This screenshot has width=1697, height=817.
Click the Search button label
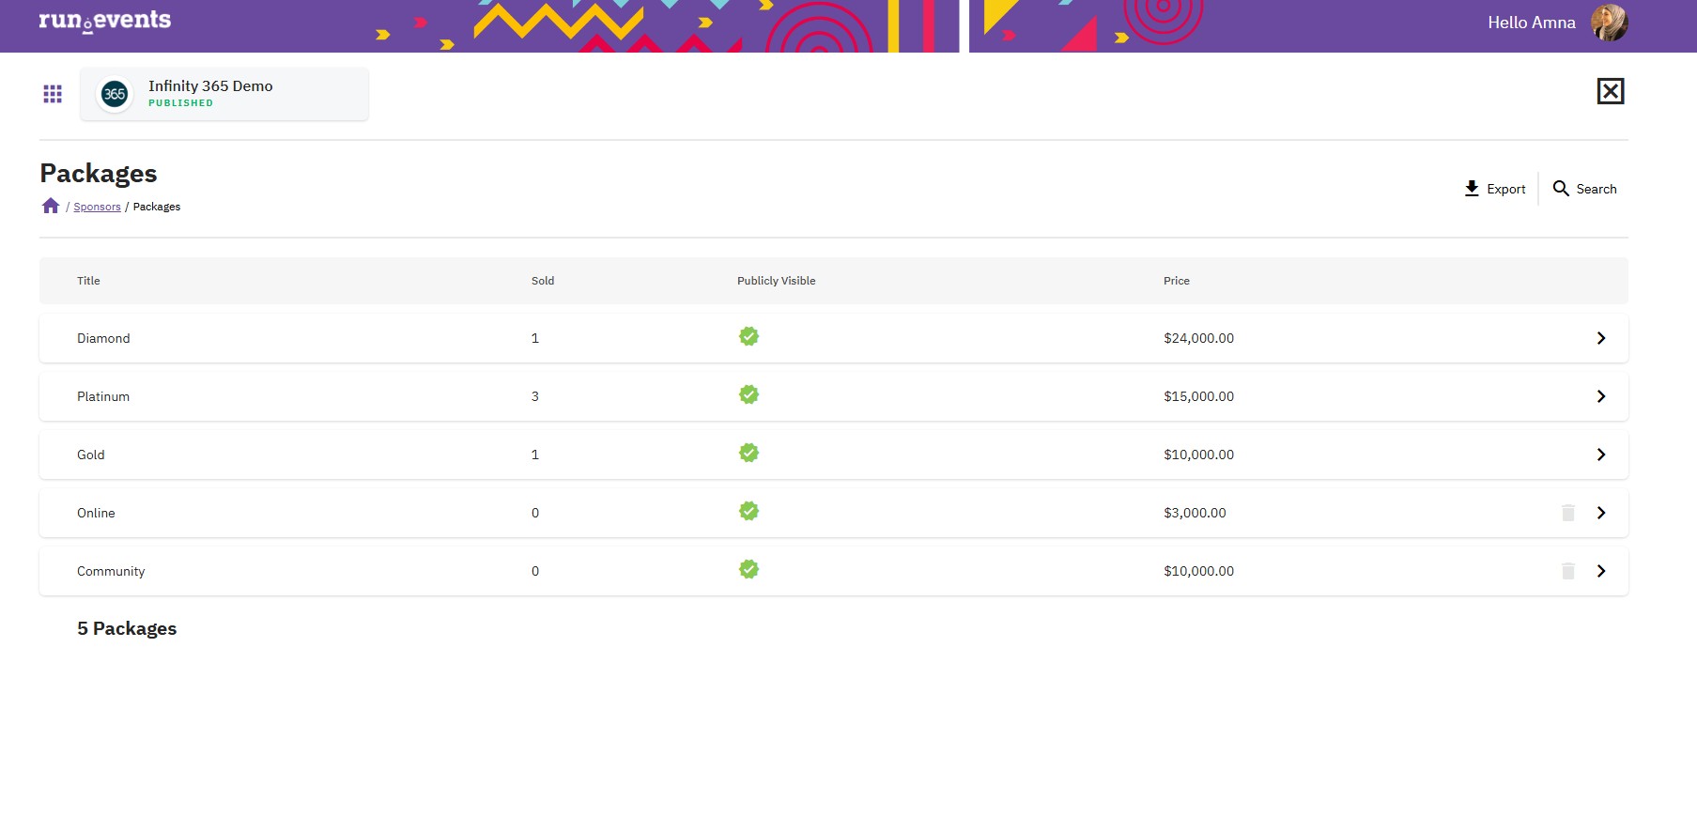pos(1597,189)
